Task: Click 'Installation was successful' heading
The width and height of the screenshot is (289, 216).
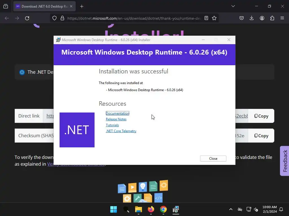Action: click(x=133, y=71)
